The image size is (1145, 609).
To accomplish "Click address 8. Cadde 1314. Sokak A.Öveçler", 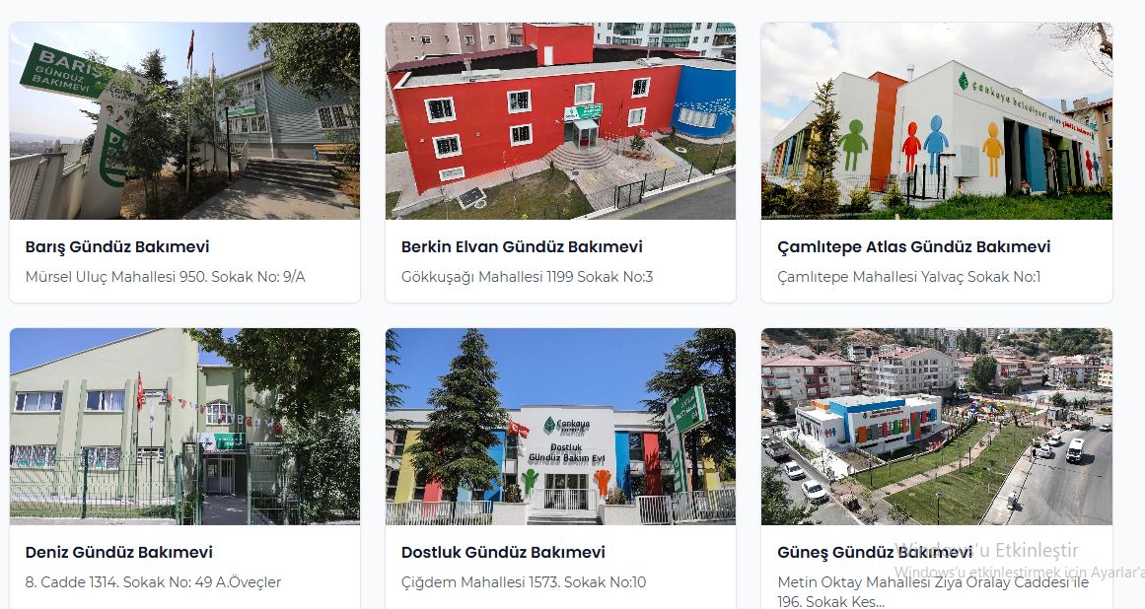I will (153, 582).
